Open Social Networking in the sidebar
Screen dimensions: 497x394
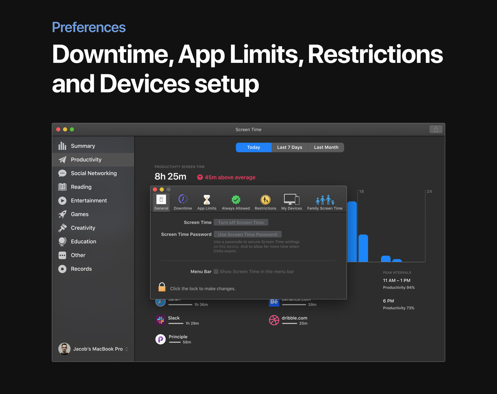tap(93, 173)
